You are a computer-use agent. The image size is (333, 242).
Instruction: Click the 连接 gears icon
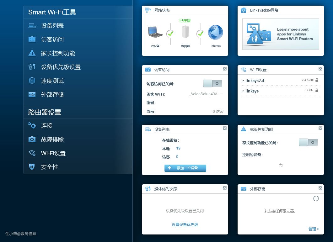click(x=32, y=126)
